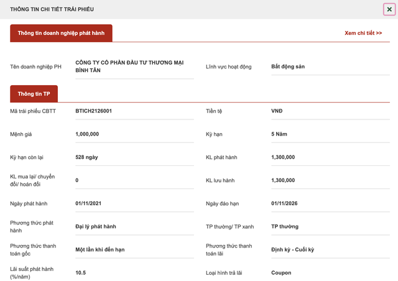398x281 pixels.
Task: Click the issuer company name field
Action: coord(134,67)
